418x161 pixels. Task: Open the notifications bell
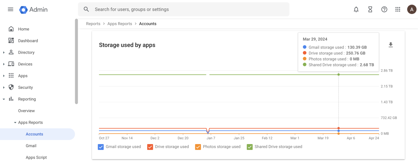pyautogui.click(x=356, y=9)
